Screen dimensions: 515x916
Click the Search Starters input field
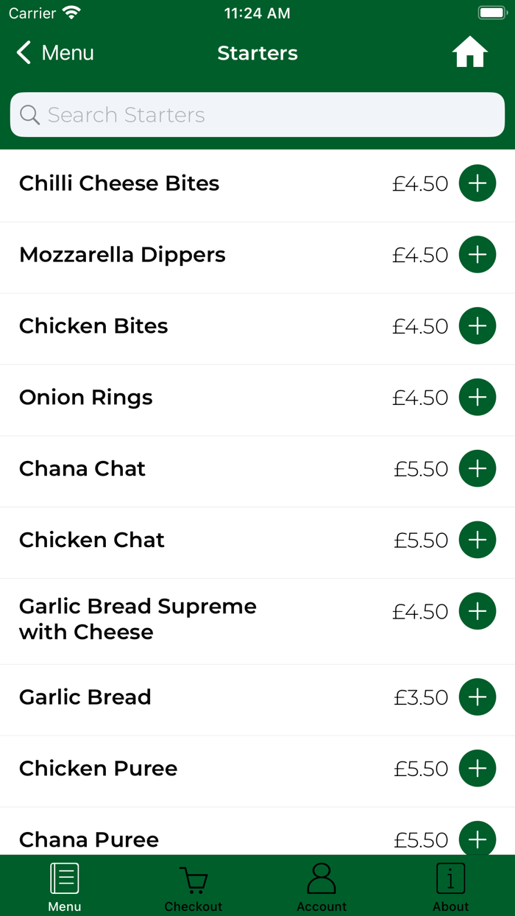coord(257,115)
